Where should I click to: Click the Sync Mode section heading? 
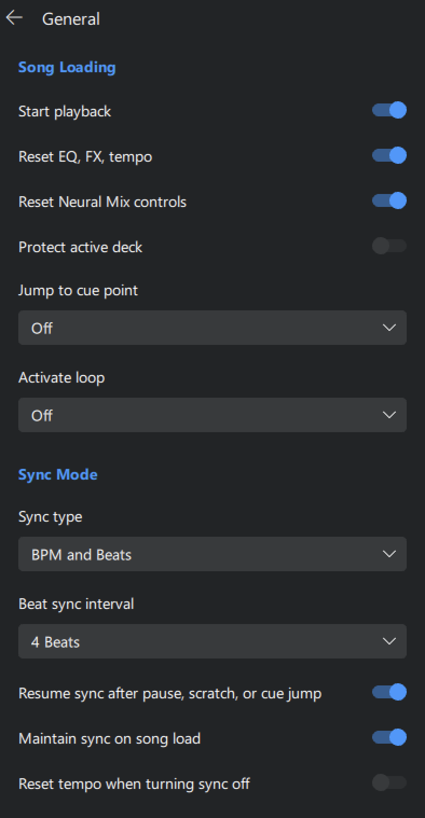click(x=58, y=474)
